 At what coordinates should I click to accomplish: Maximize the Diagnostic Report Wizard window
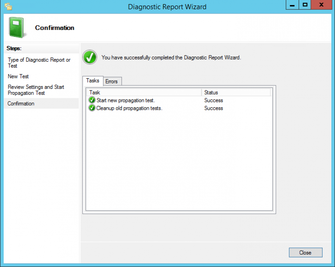305,5
